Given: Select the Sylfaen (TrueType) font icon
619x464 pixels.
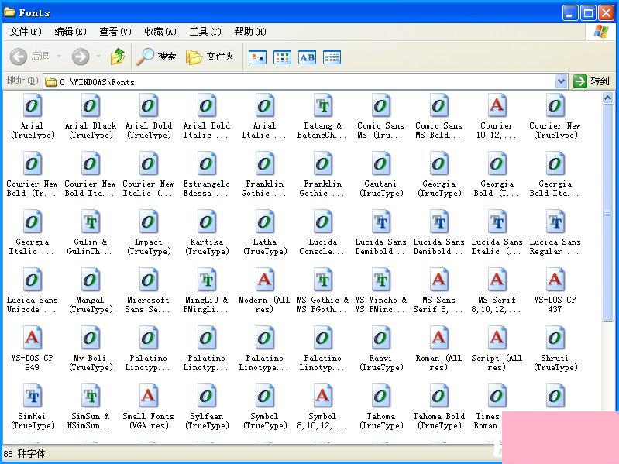Looking at the screenshot, I should (207, 396).
